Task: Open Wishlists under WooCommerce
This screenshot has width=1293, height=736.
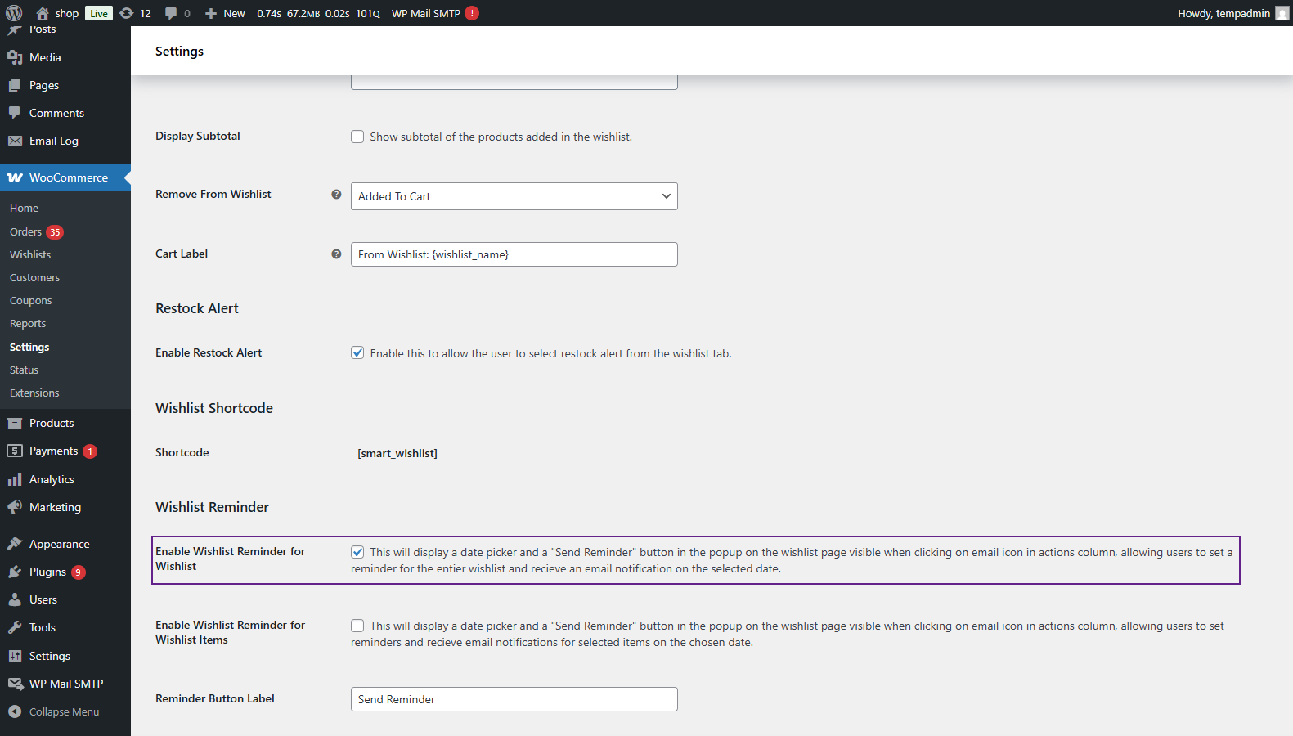Action: (30, 255)
